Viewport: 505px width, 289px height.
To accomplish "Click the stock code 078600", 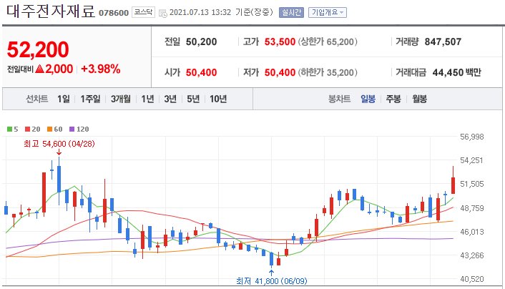I will [113, 13].
